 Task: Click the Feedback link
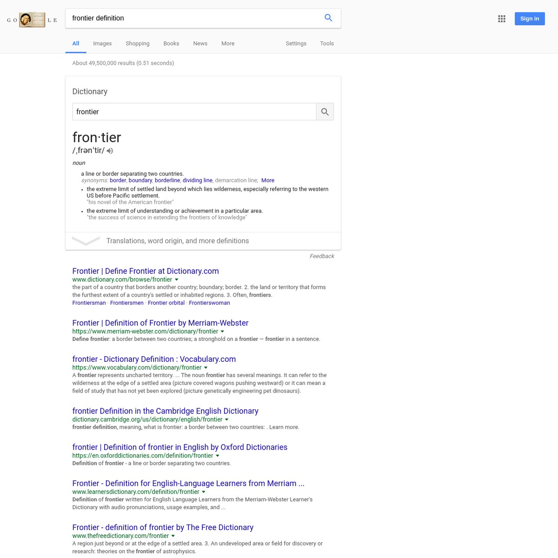(x=322, y=256)
